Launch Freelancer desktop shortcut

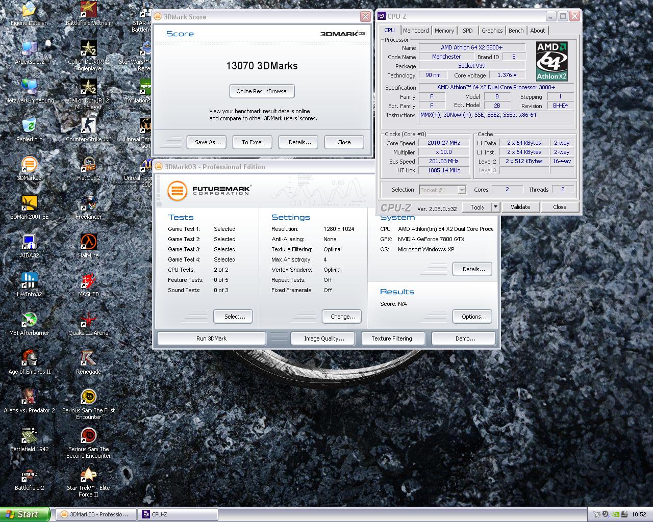pos(88,207)
